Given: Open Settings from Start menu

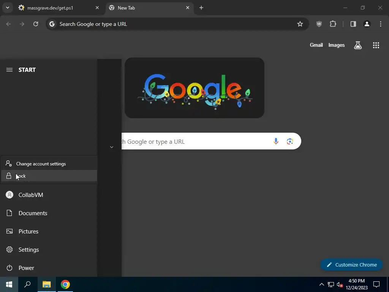Looking at the screenshot, I should coord(48,250).
